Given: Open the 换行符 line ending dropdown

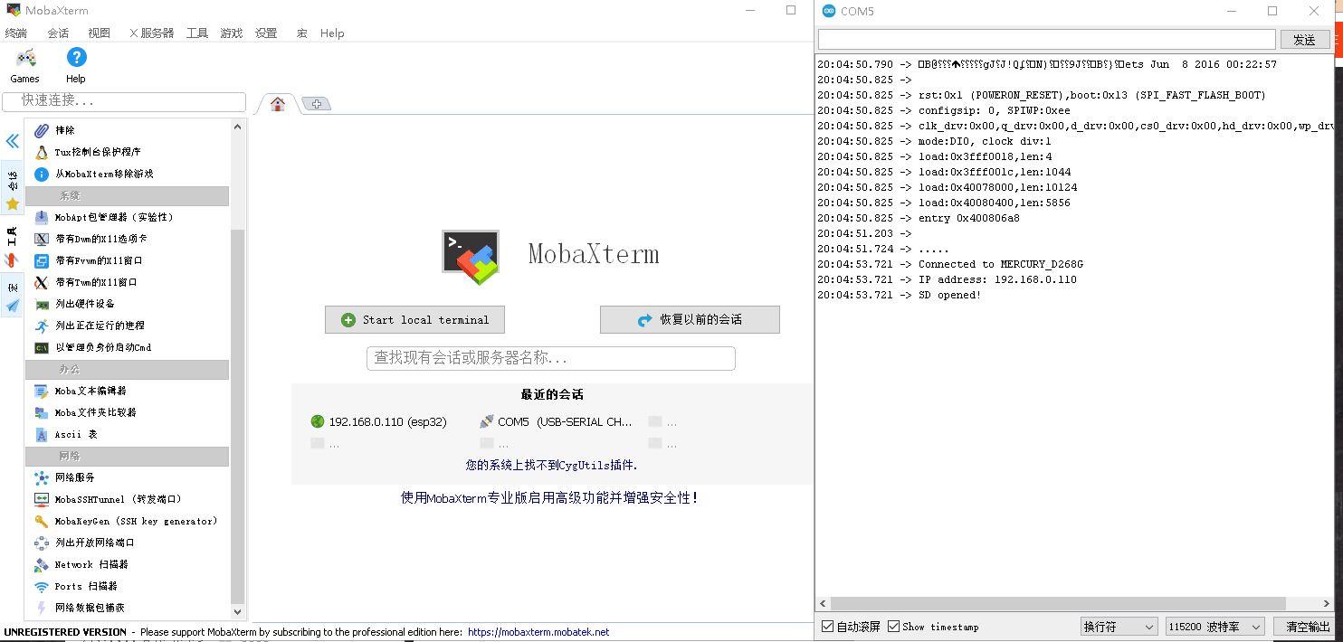Looking at the screenshot, I should click(x=1119, y=627).
